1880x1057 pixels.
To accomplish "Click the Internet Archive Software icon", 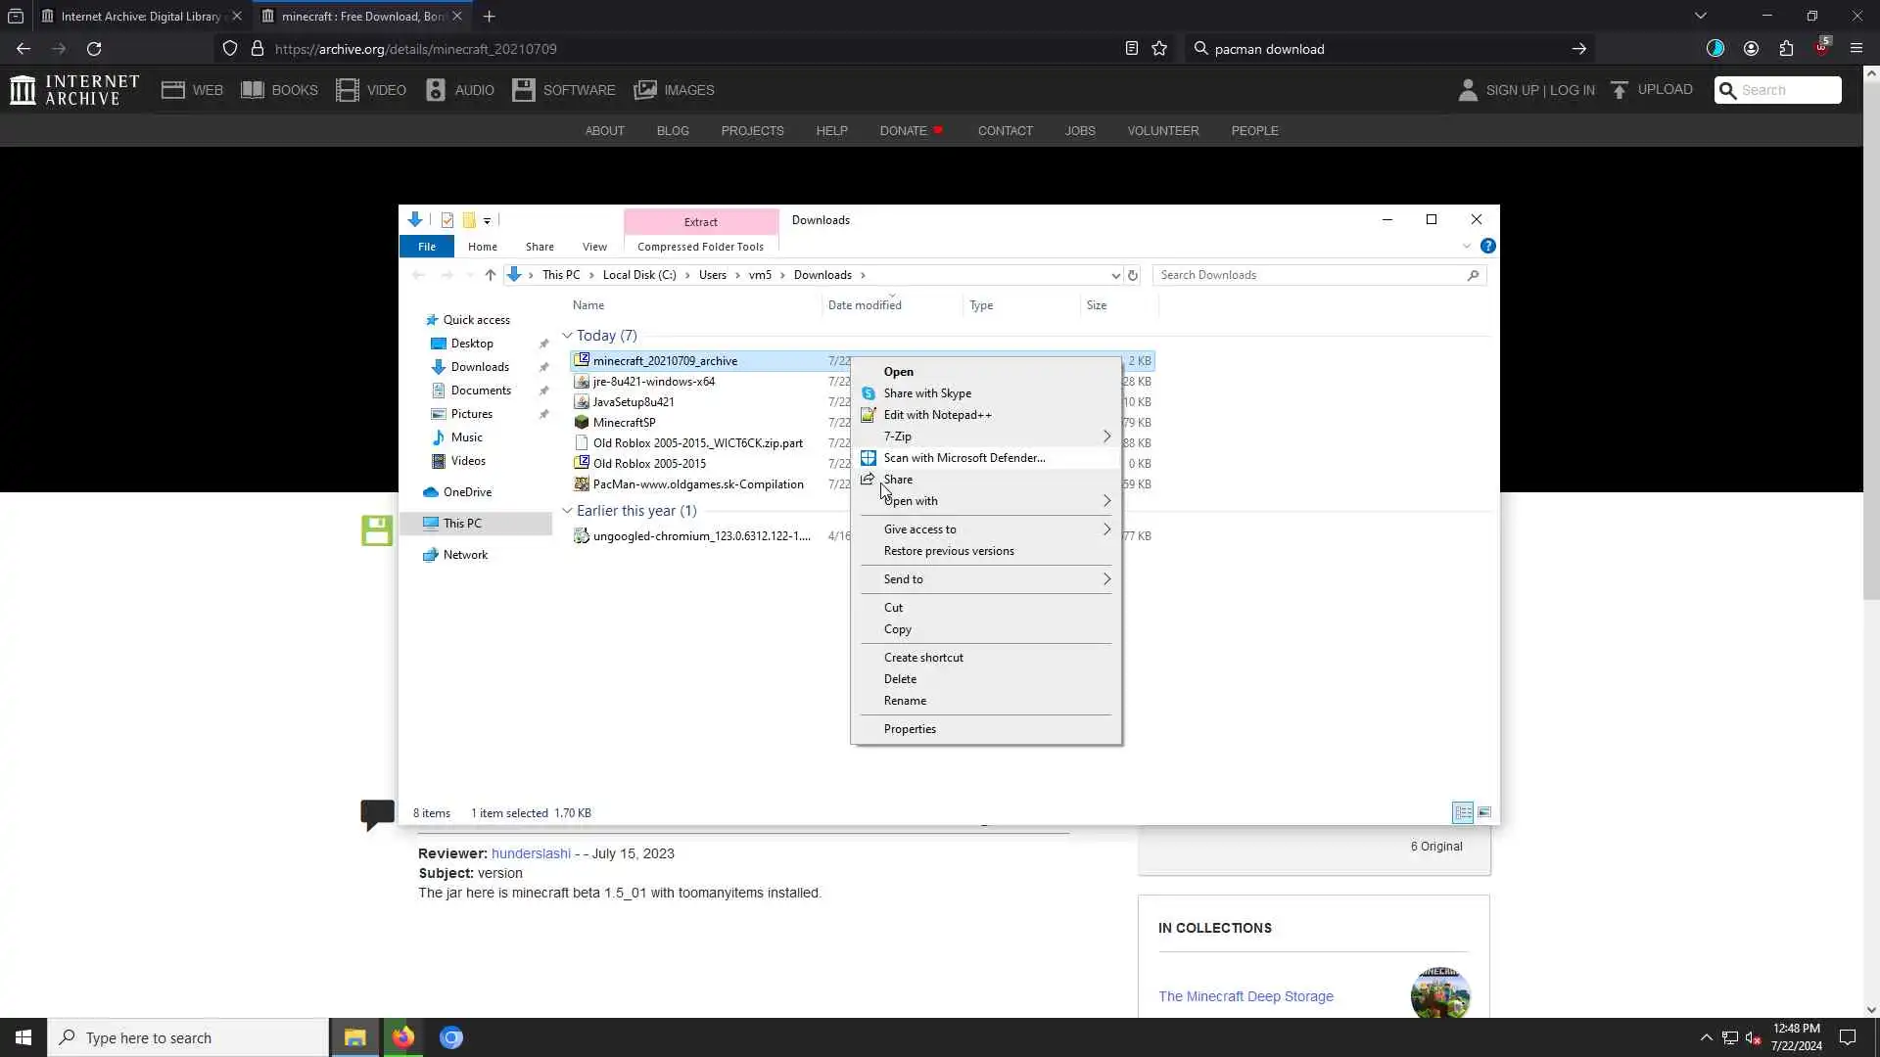I will click(x=524, y=90).
